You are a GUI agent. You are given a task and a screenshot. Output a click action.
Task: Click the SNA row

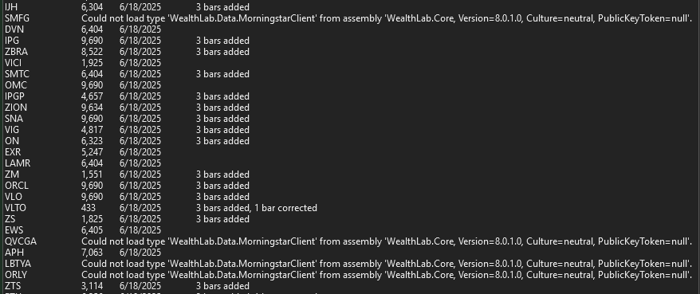(350, 119)
